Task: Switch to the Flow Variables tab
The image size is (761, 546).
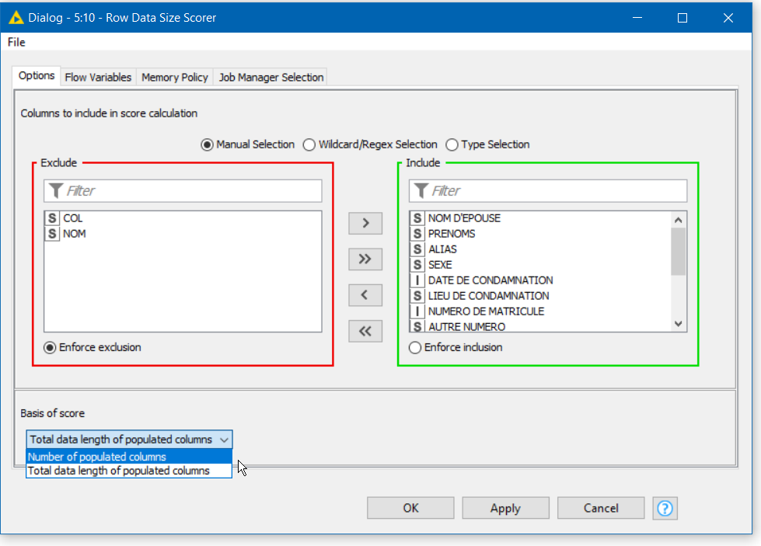Action: [98, 77]
